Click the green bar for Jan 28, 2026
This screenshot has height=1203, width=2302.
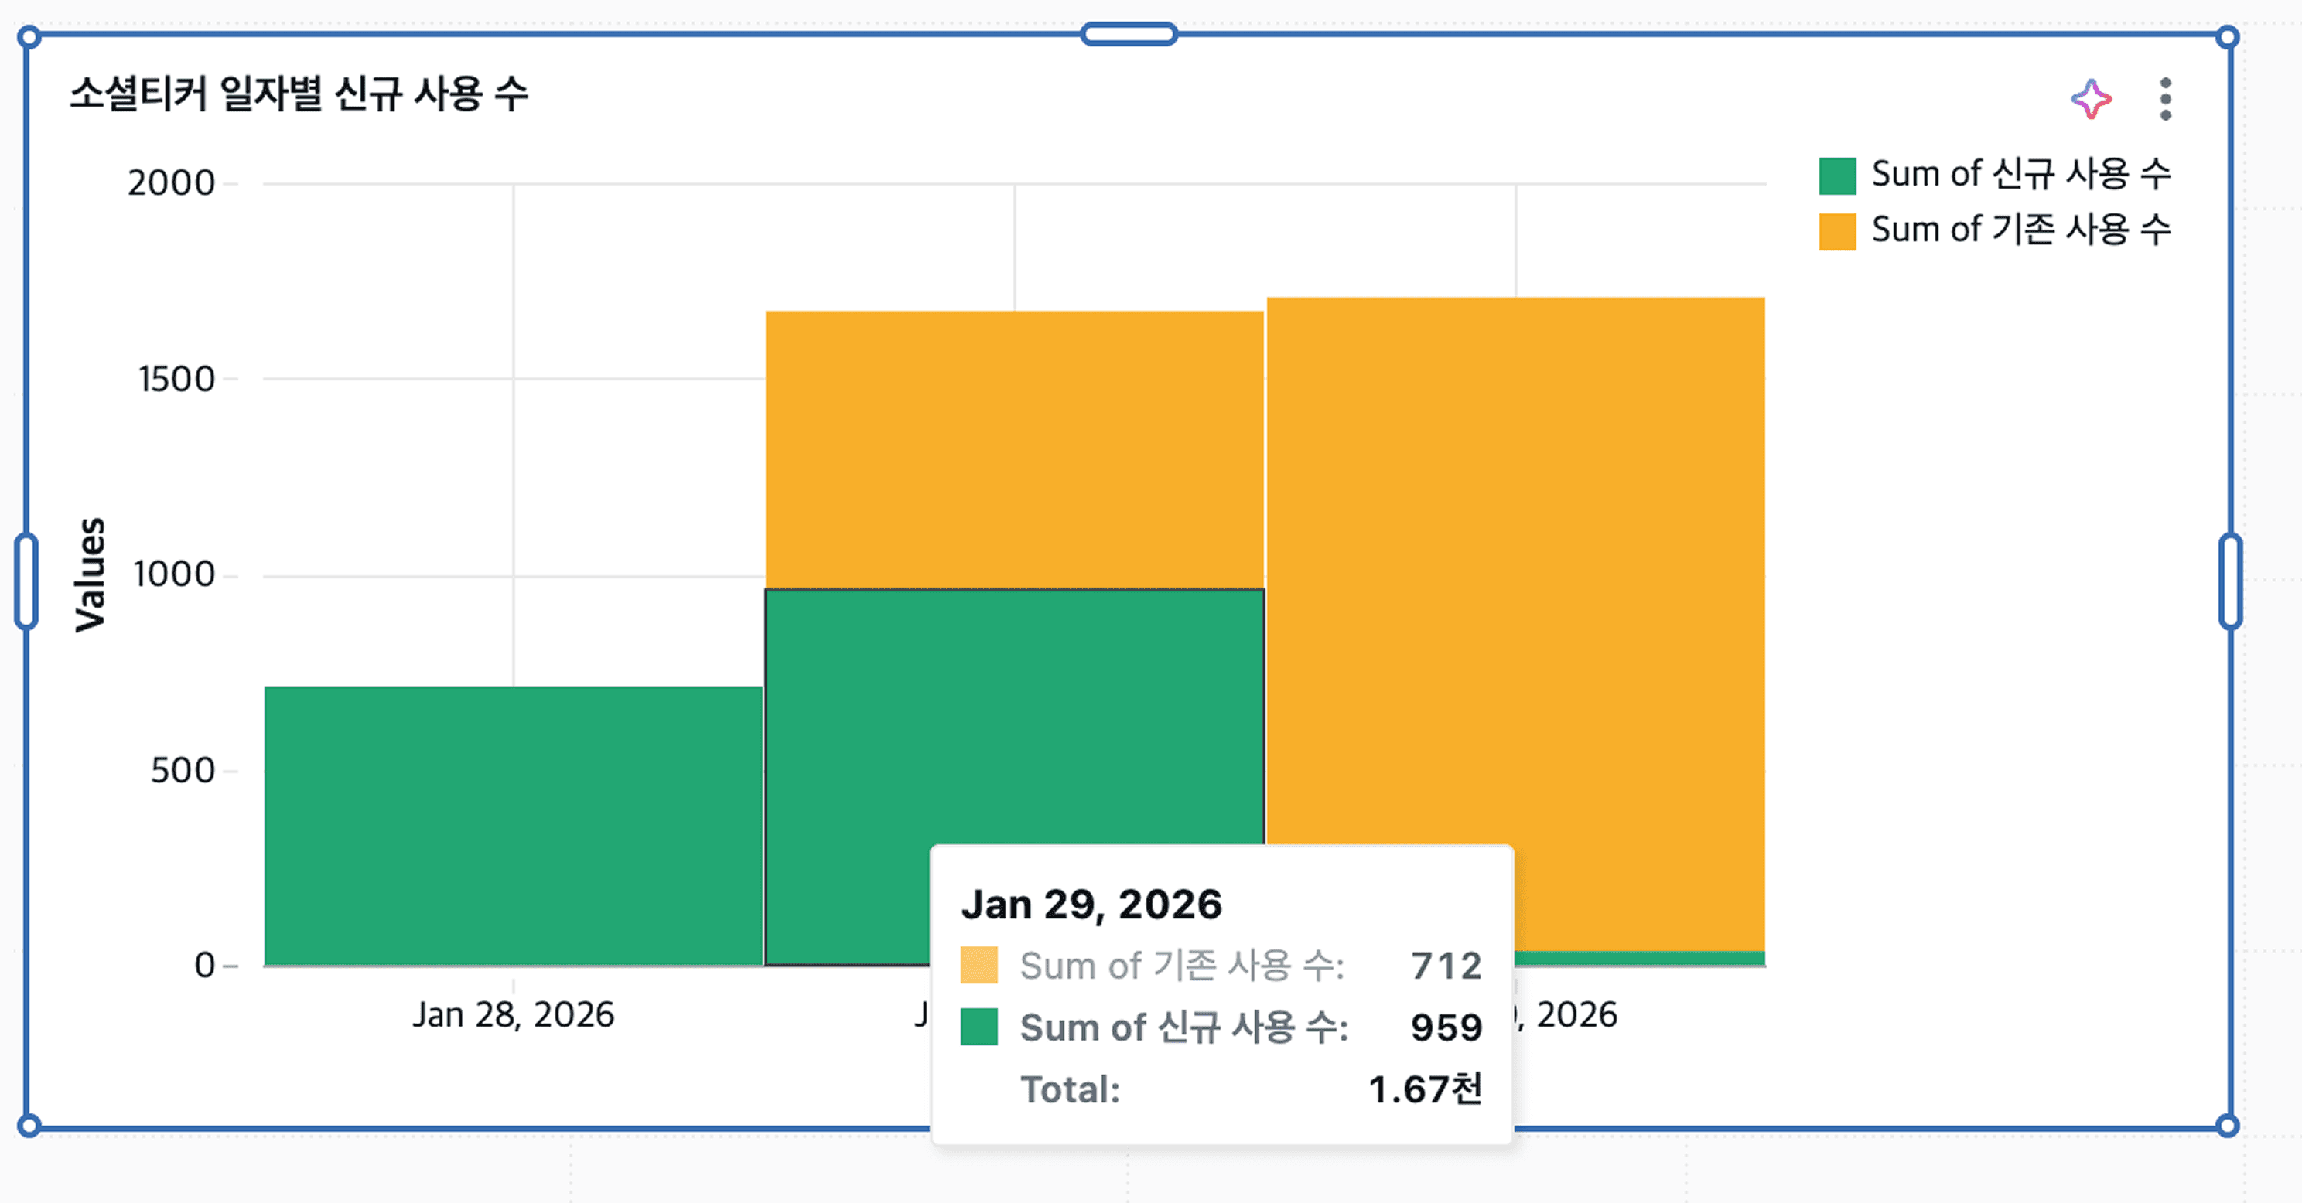[513, 826]
